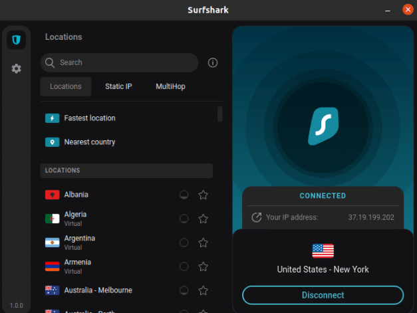Screen dimensions: 417x313
Task: Favorite Algeria with the star icon
Action: click(x=204, y=219)
